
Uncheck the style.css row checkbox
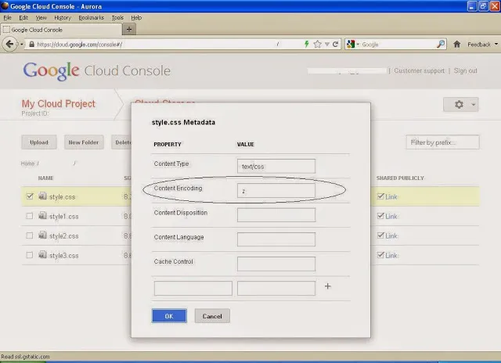[30, 196]
